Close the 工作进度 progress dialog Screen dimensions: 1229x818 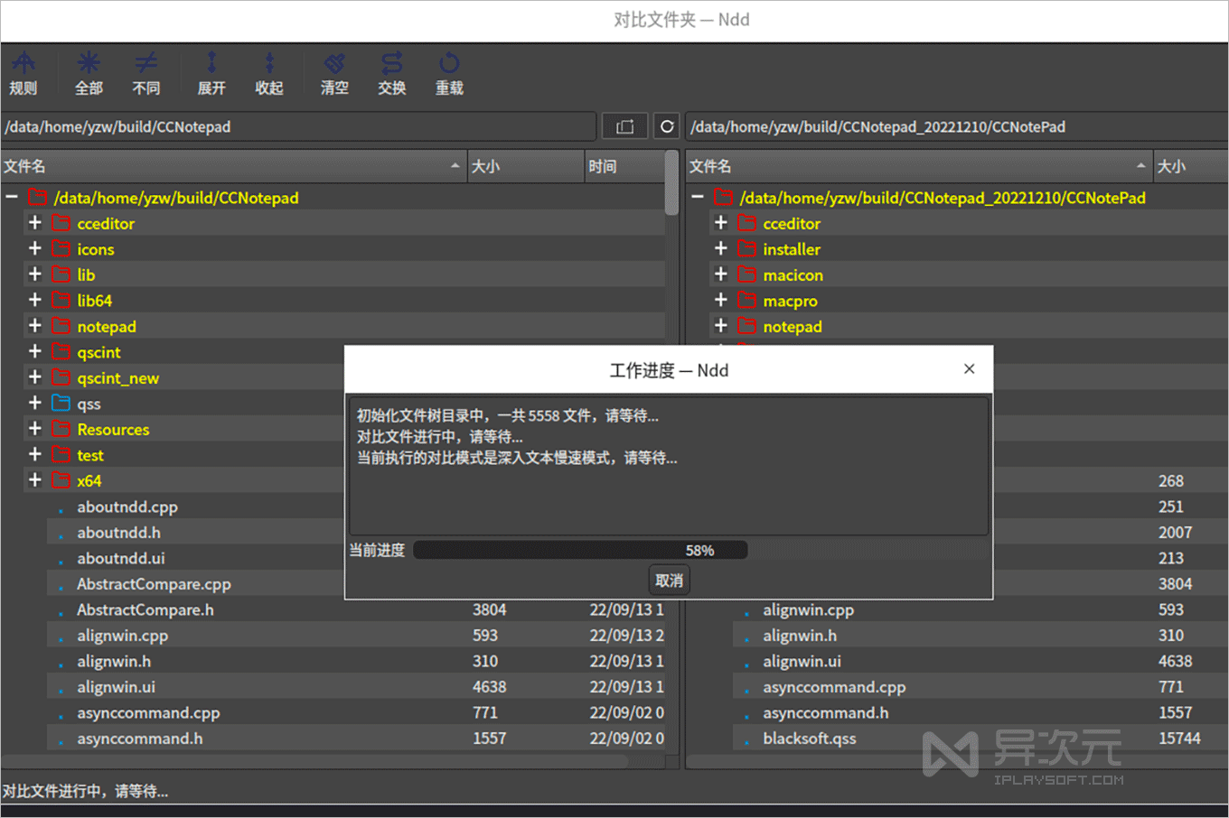pos(969,368)
